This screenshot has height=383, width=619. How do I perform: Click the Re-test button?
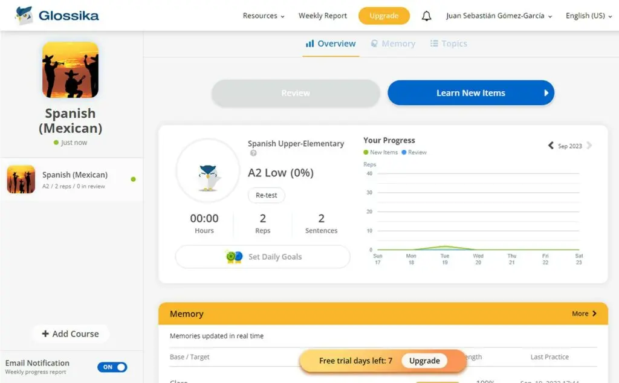pyautogui.click(x=267, y=195)
